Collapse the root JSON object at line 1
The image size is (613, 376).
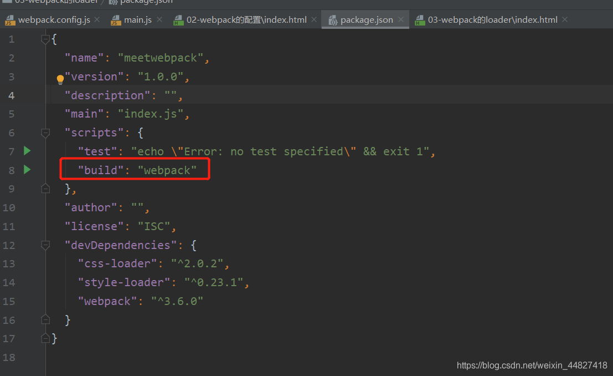click(45, 39)
